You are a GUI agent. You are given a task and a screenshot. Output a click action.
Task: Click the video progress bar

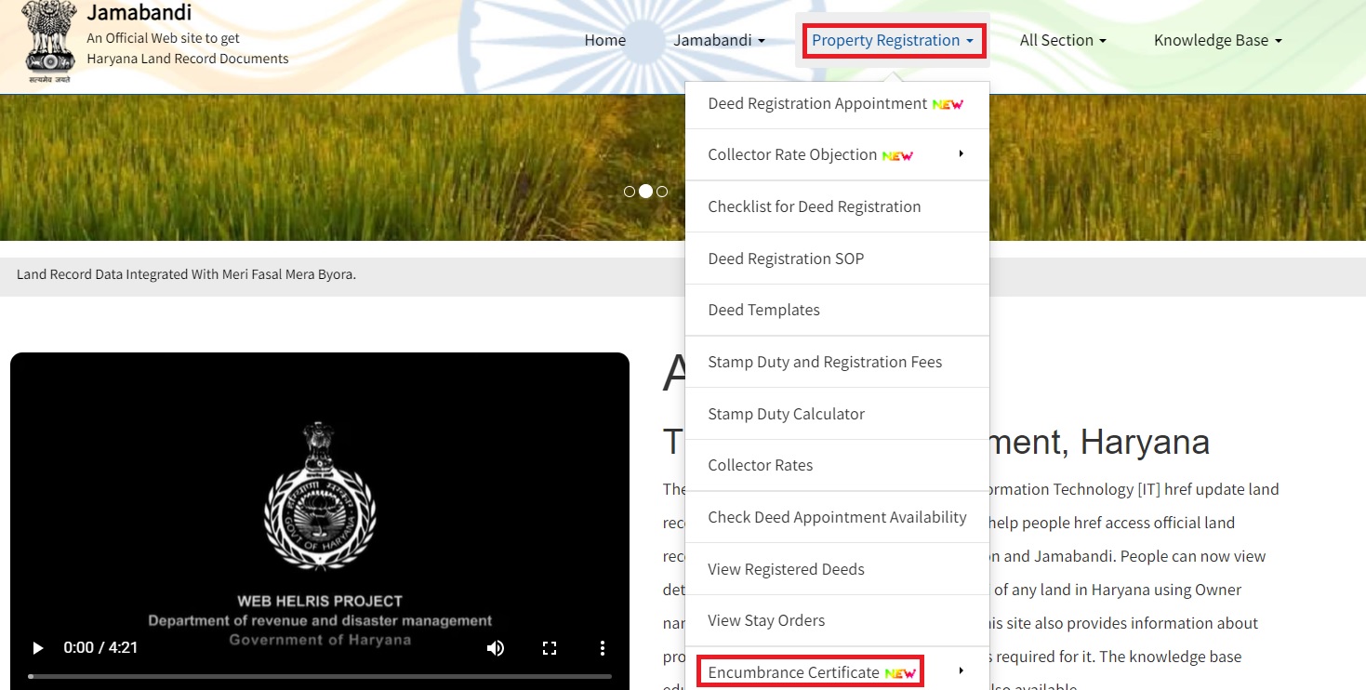[320, 676]
